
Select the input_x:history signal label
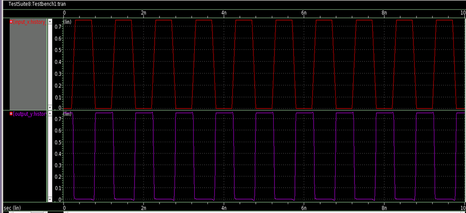coord(30,22)
